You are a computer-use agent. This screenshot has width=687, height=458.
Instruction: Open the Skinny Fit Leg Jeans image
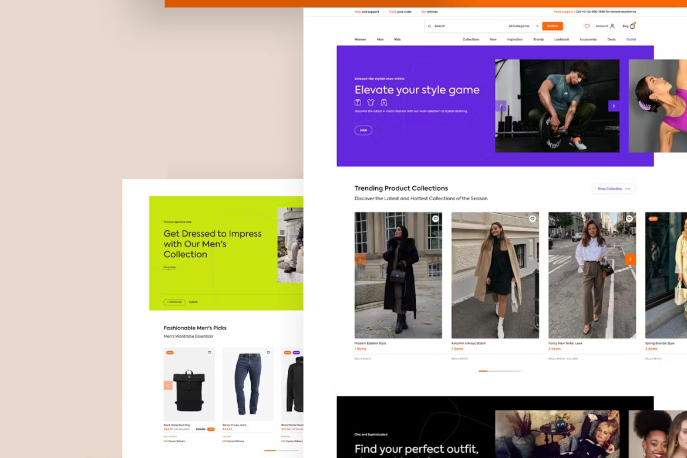click(248, 385)
